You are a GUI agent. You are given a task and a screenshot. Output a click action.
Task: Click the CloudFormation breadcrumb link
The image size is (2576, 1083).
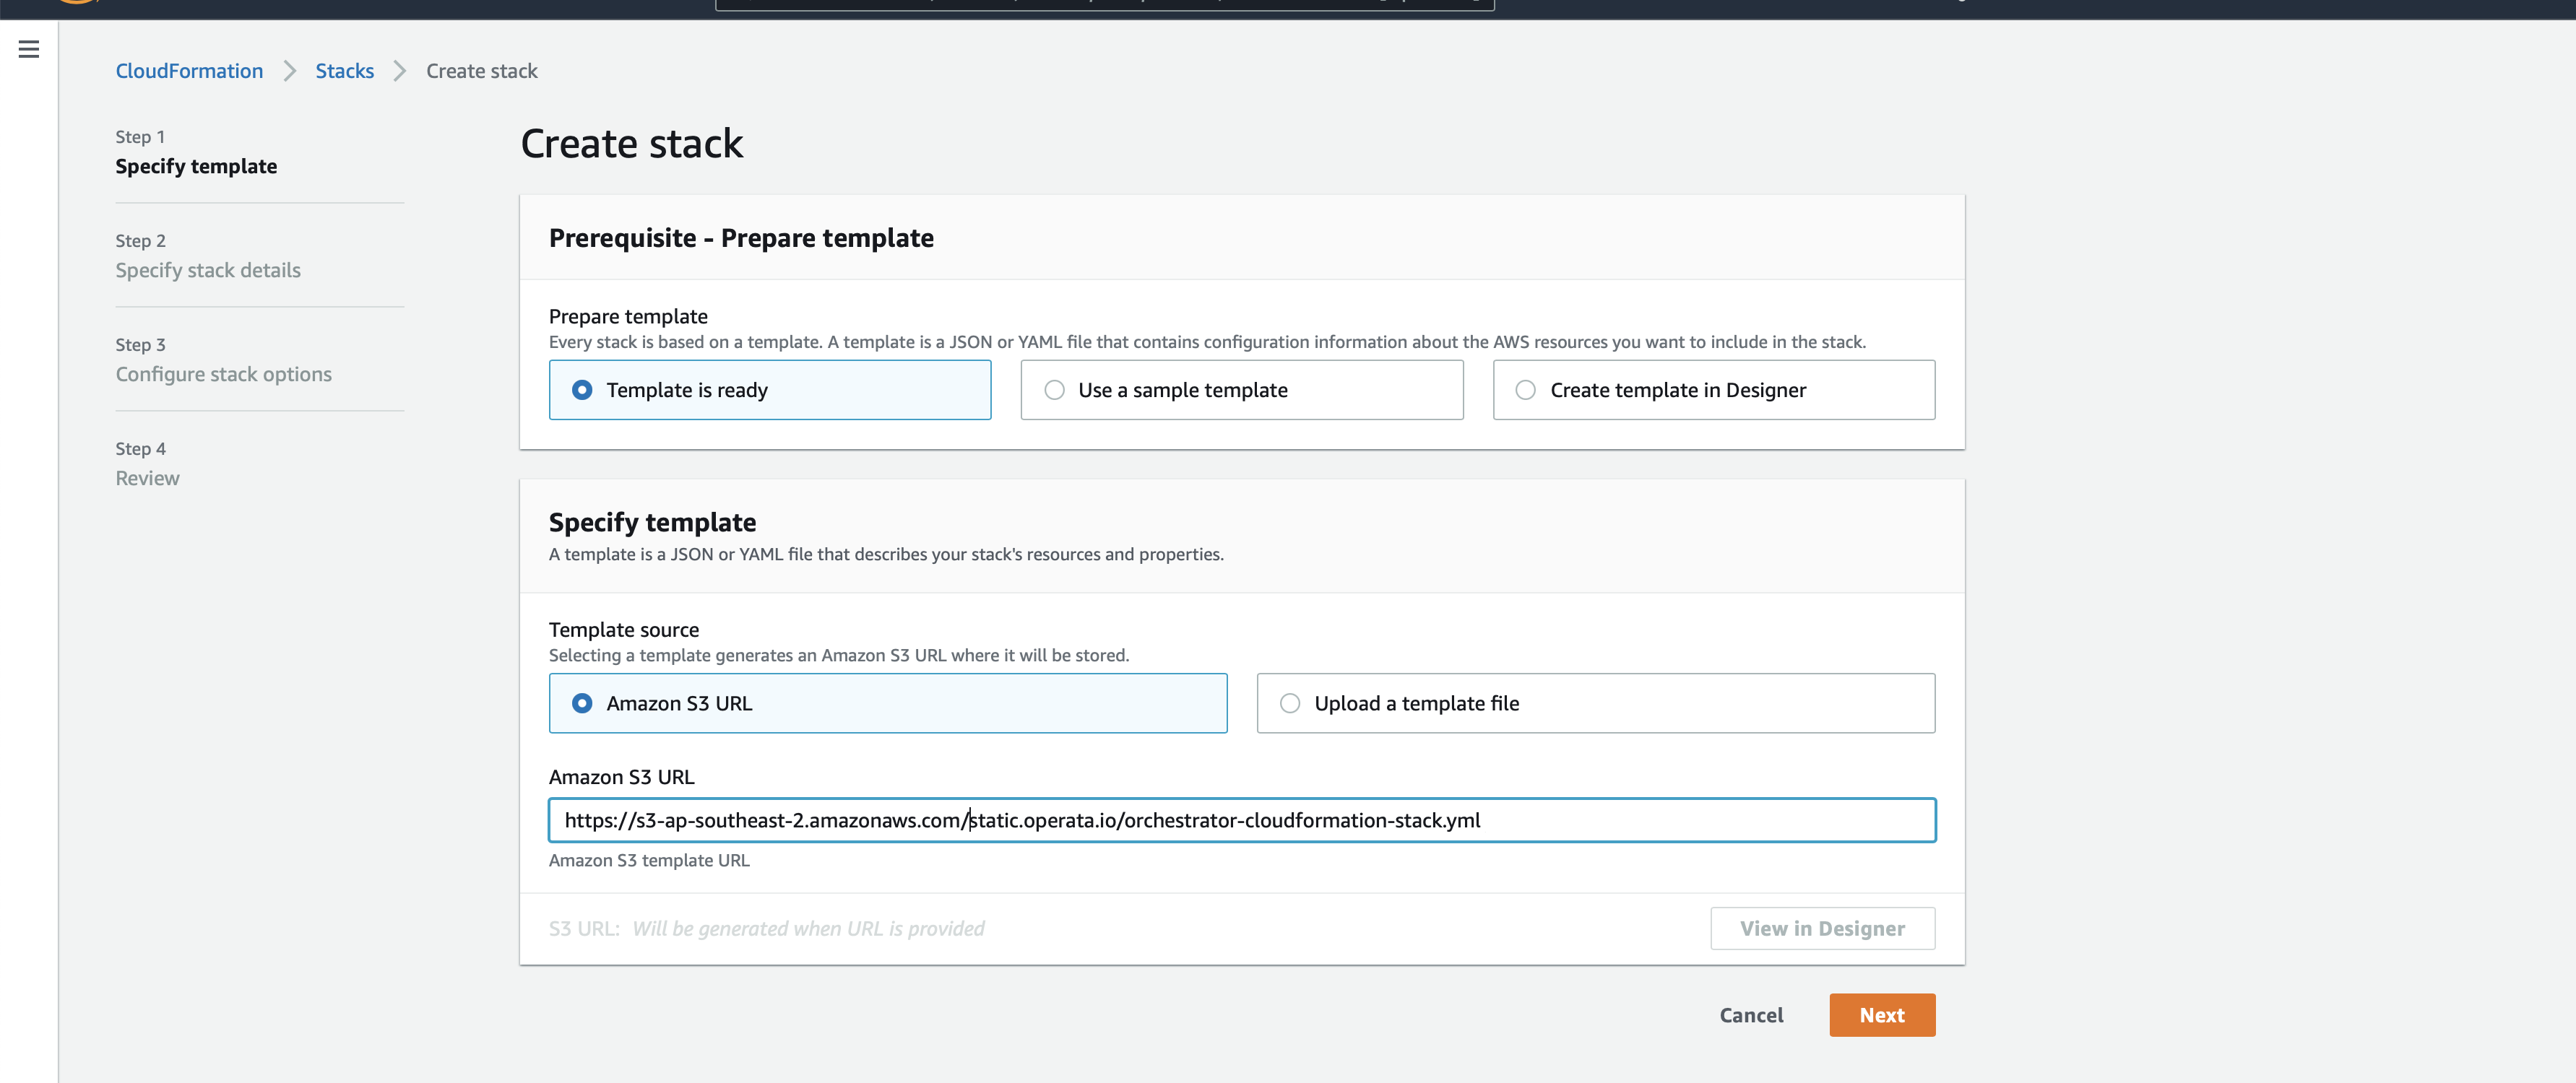click(189, 71)
